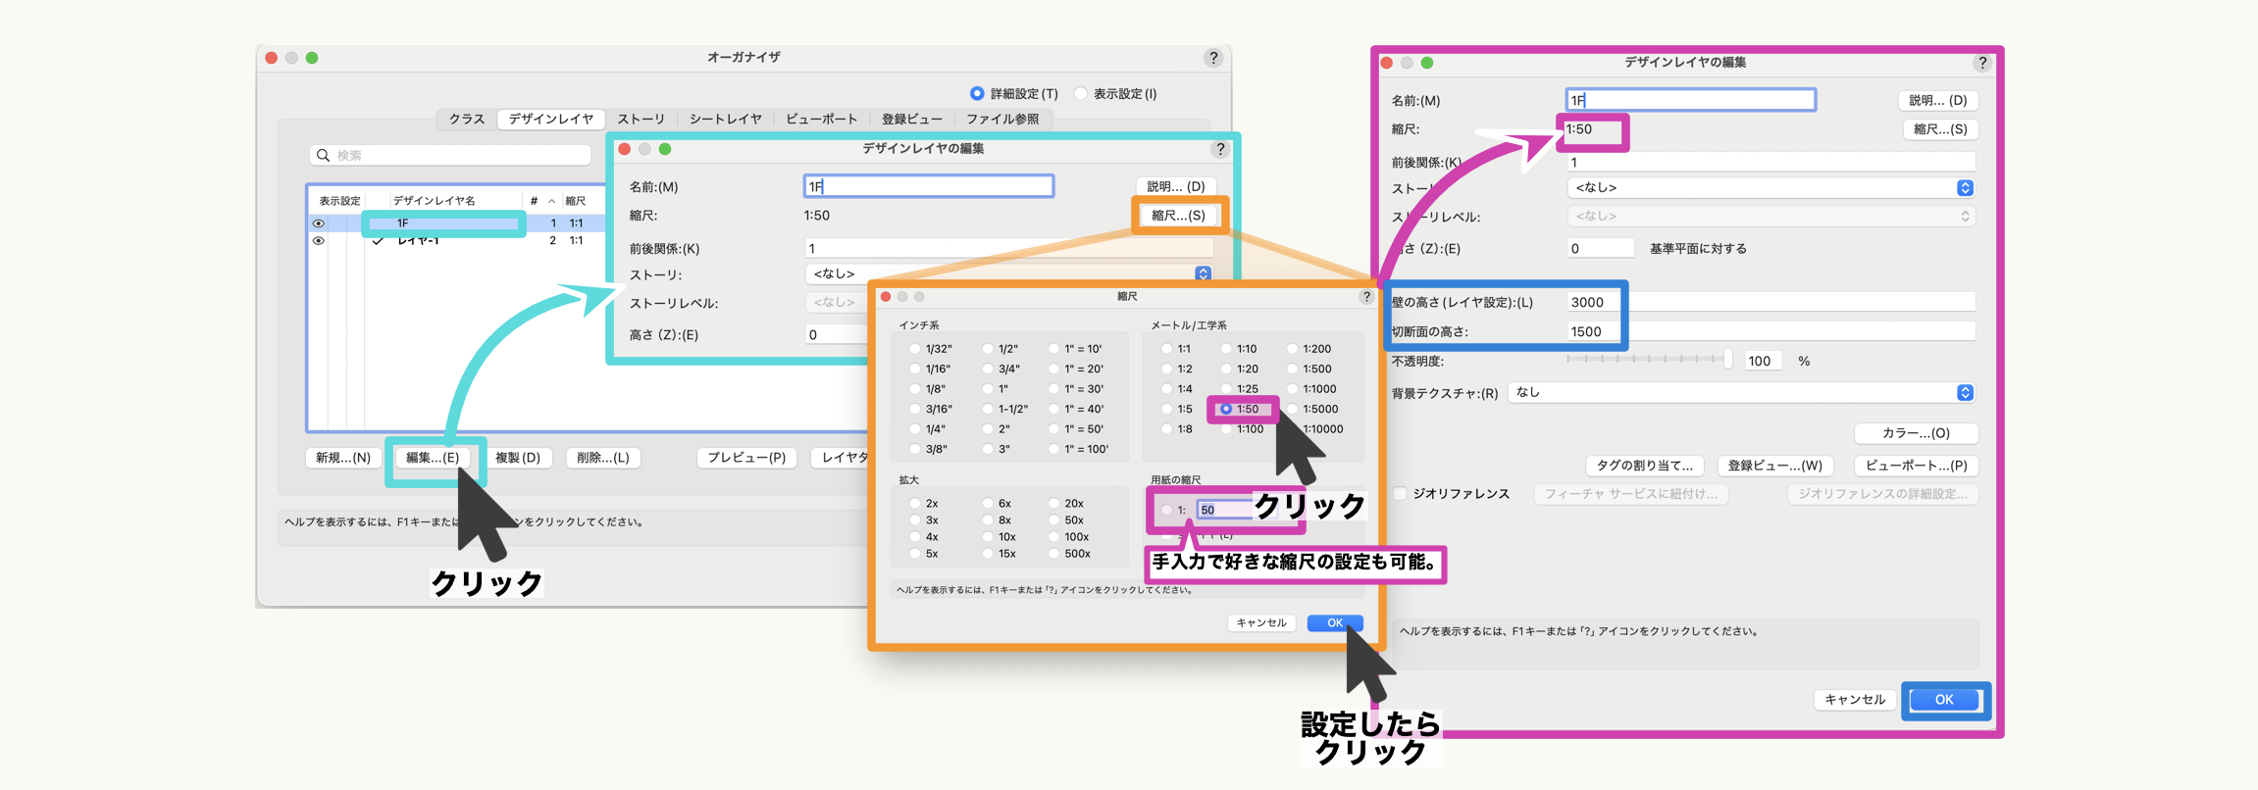Switch to the シートレイヤ tab
Viewport: 2258px width, 790px height.
725,120
